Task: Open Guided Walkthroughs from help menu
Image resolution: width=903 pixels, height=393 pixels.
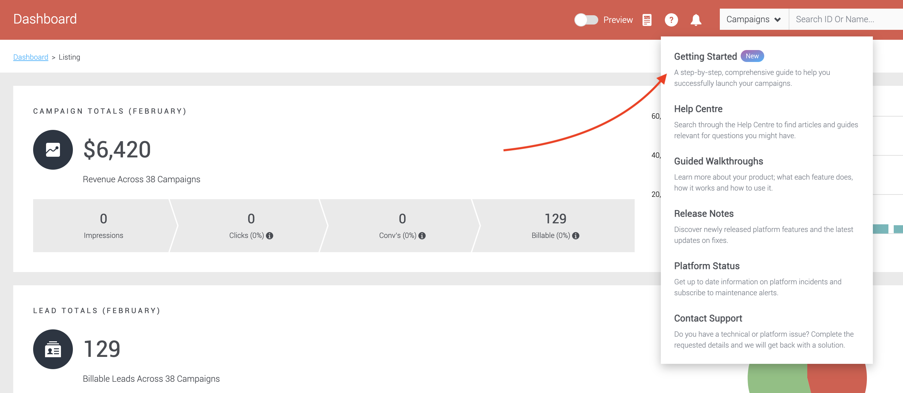Action: [x=766, y=174]
